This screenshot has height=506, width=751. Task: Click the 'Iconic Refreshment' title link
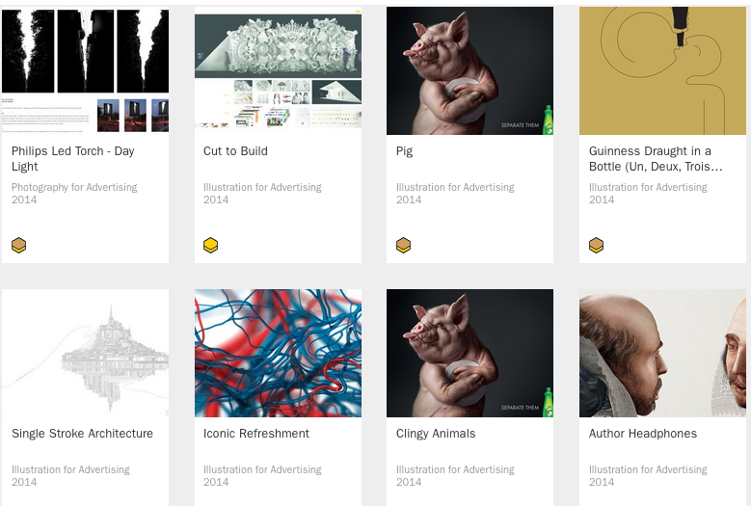256,434
